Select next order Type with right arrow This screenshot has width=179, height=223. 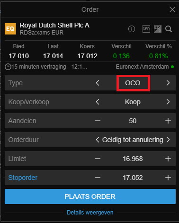[168, 83]
